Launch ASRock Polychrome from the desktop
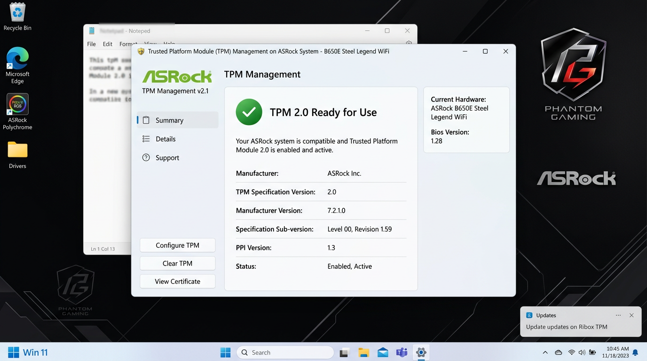The height and width of the screenshot is (361, 647). 17,104
